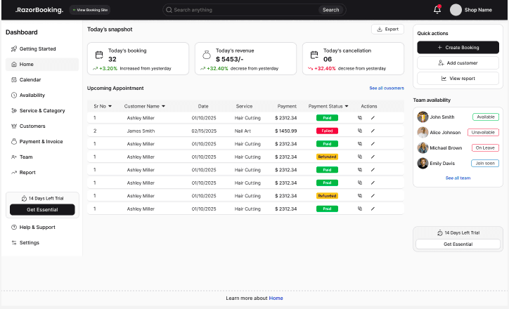Image resolution: width=509 pixels, height=309 pixels.
Task: Open View Booking Site link
Action: 90,10
